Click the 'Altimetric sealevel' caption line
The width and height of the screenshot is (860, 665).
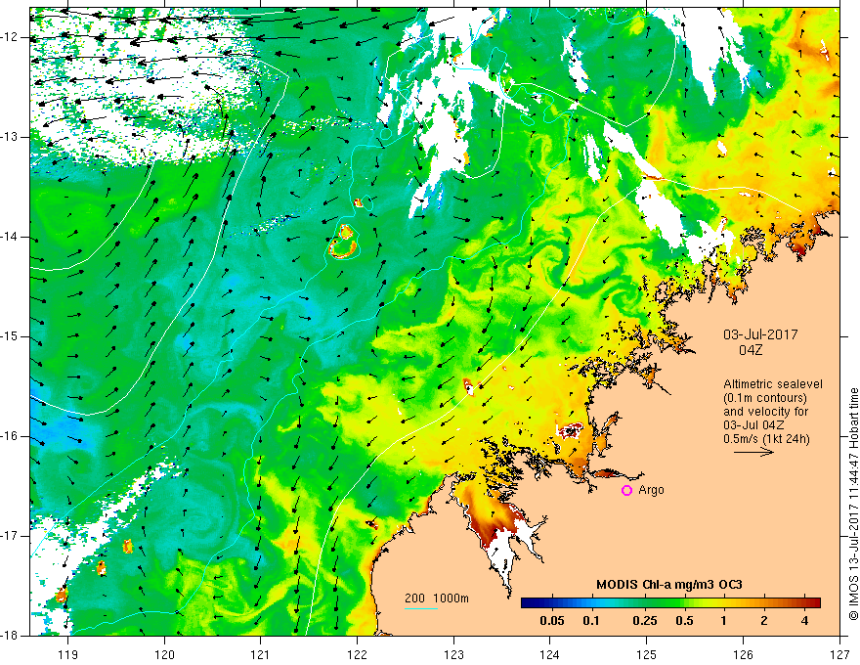click(x=773, y=384)
